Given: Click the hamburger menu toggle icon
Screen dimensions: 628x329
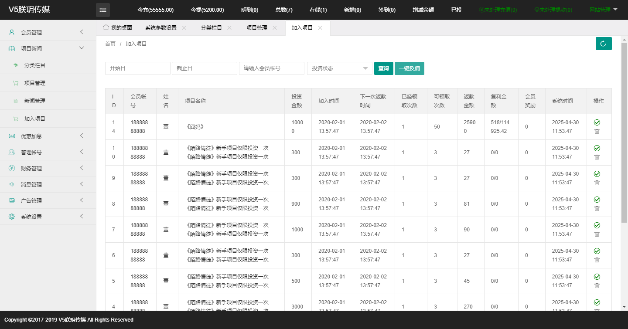Looking at the screenshot, I should point(102,10).
